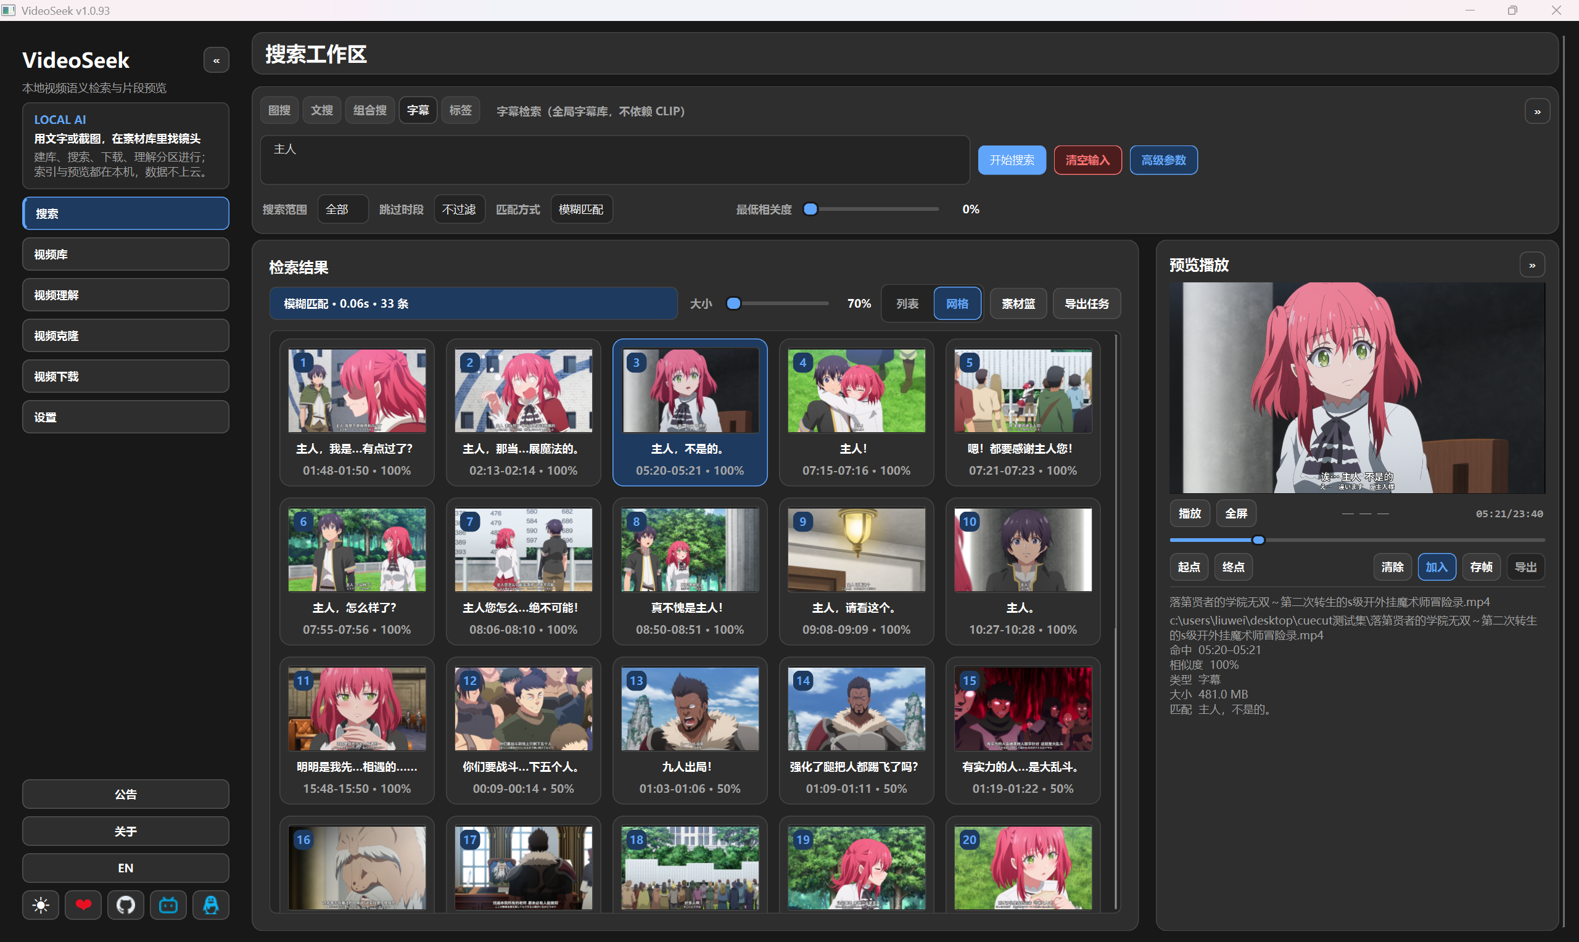The width and height of the screenshot is (1579, 942).
Task: Open 视频库 in the sidebar
Action: [x=126, y=255]
